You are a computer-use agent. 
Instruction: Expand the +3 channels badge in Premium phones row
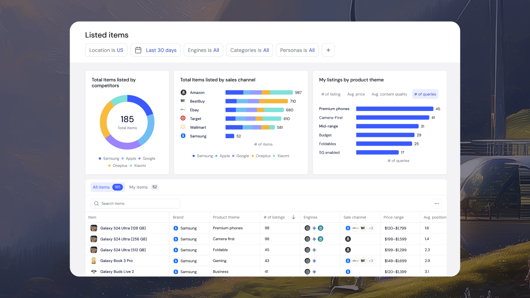tap(371, 228)
